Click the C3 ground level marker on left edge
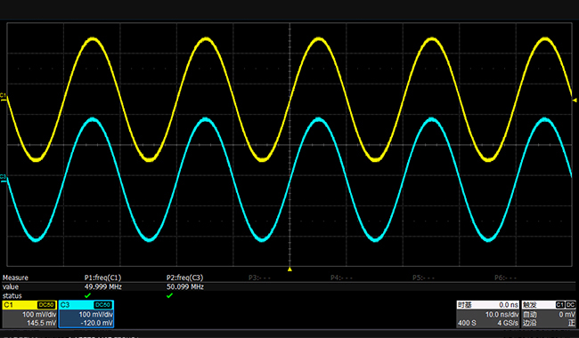The image size is (579, 338). 4,179
